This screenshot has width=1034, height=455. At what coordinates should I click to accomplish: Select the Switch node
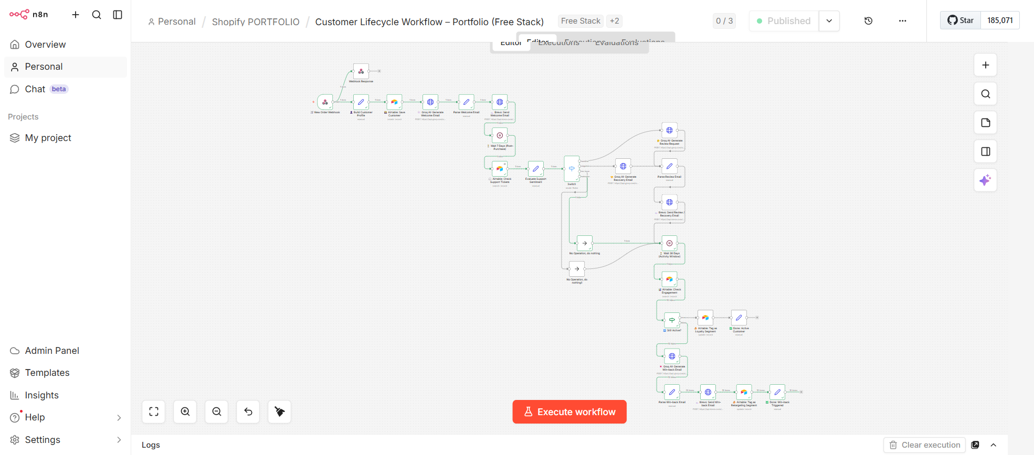(572, 169)
